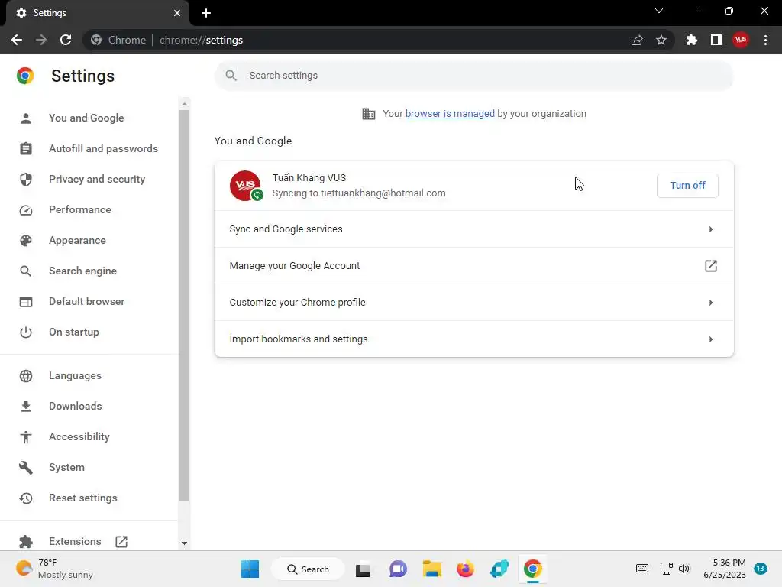Open the VUS profile avatar in toolbar

(741, 40)
